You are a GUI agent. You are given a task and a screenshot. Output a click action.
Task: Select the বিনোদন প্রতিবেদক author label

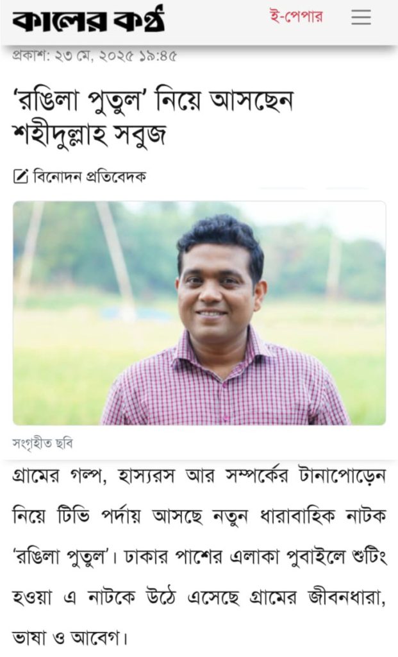(x=89, y=176)
